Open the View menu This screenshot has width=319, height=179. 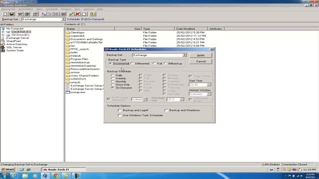[39, 9]
